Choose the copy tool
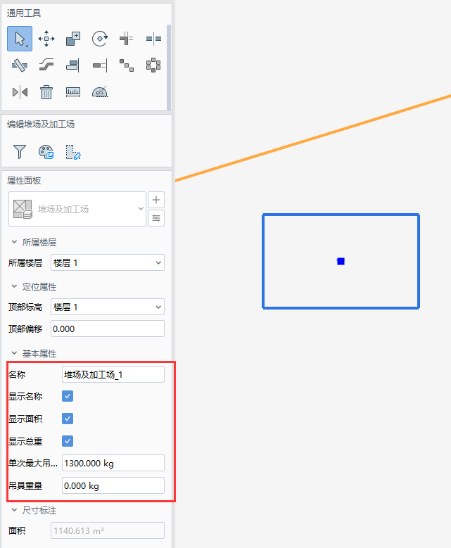This screenshot has width=451, height=548. pyautogui.click(x=73, y=39)
